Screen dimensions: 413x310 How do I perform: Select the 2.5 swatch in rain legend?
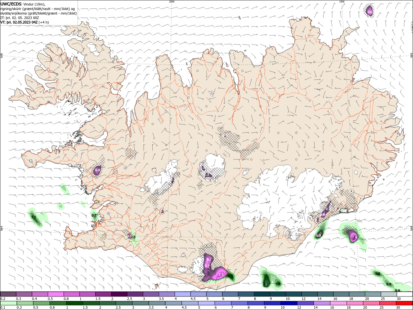coord(124,303)
